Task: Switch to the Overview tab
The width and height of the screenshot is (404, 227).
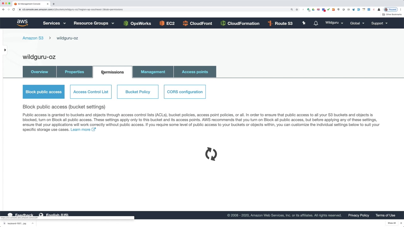Action: 39,72
